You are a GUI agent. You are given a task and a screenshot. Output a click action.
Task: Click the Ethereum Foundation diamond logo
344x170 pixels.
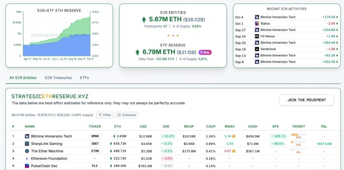tap(27, 159)
